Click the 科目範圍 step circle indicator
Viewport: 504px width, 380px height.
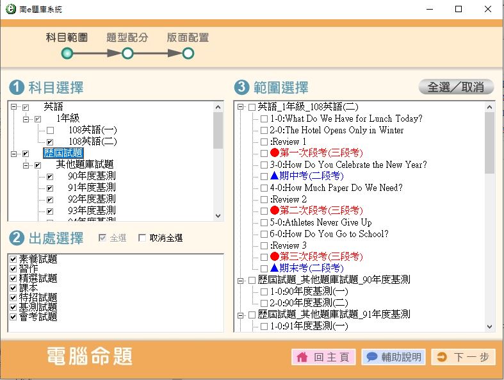tap(67, 54)
